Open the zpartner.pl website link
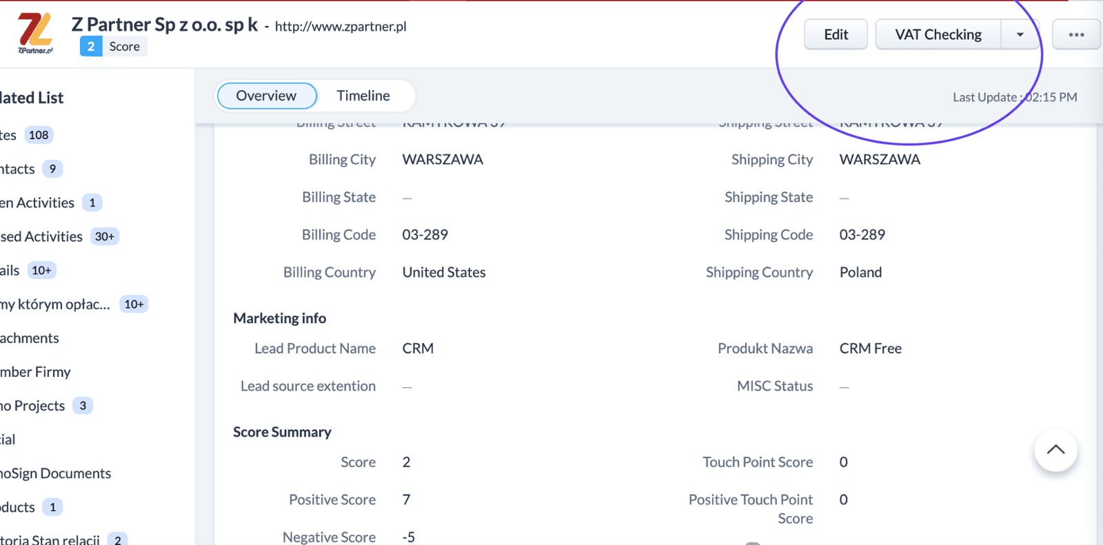Viewport: 1103px width, 545px height. point(341,26)
